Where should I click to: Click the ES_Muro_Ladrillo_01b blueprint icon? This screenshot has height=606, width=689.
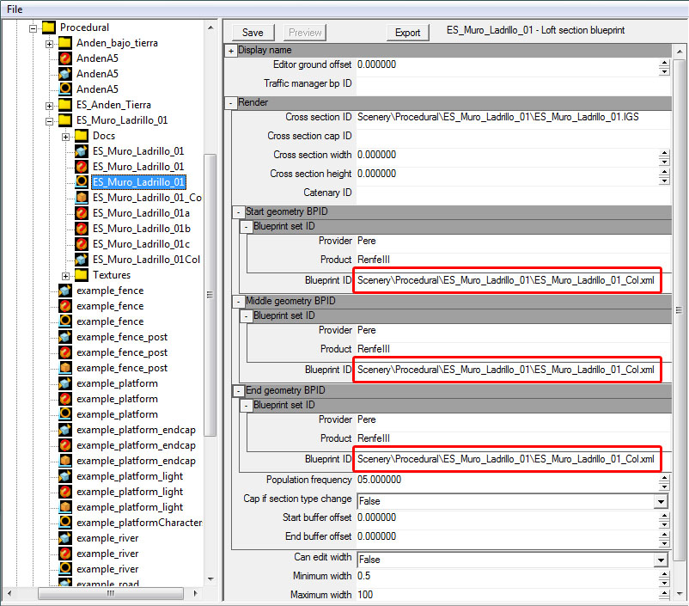click(82, 229)
